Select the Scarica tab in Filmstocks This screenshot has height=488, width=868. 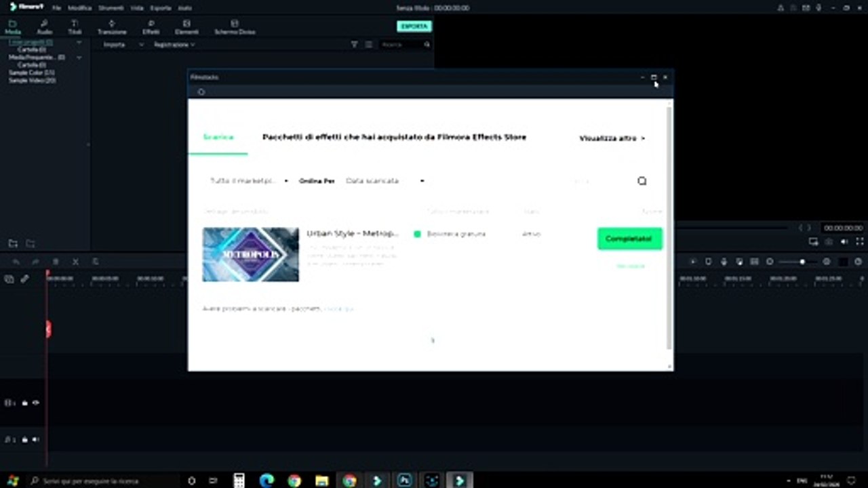(218, 137)
